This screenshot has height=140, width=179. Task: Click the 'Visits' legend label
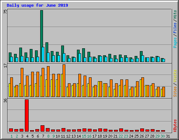(x=175, y=76)
